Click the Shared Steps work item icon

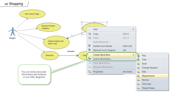tap(138, 88)
